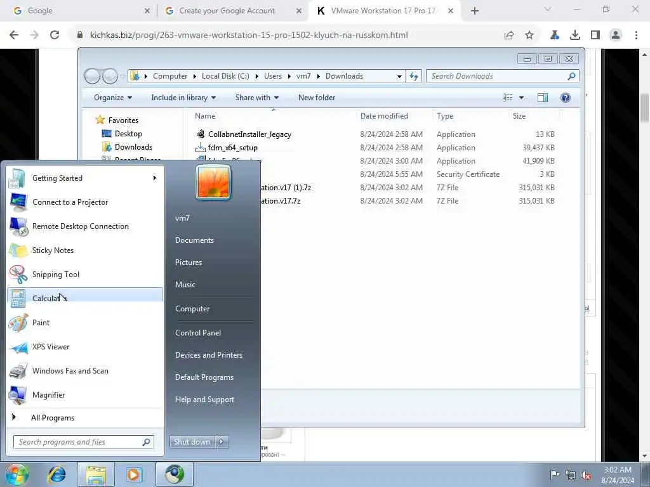Expand the Getting Started submenu arrow

click(x=155, y=178)
